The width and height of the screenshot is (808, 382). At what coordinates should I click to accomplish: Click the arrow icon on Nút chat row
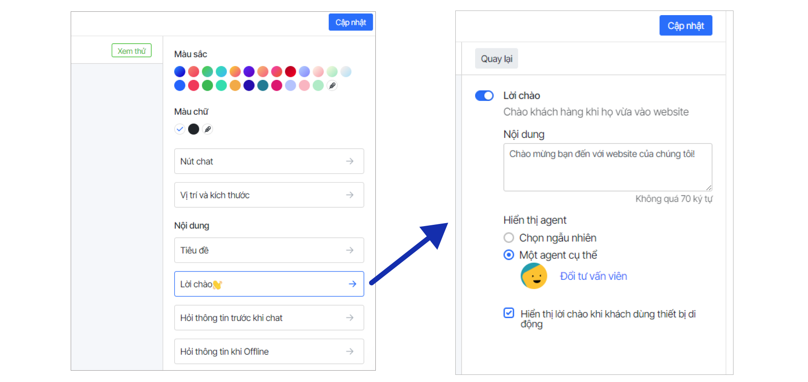[x=350, y=161]
